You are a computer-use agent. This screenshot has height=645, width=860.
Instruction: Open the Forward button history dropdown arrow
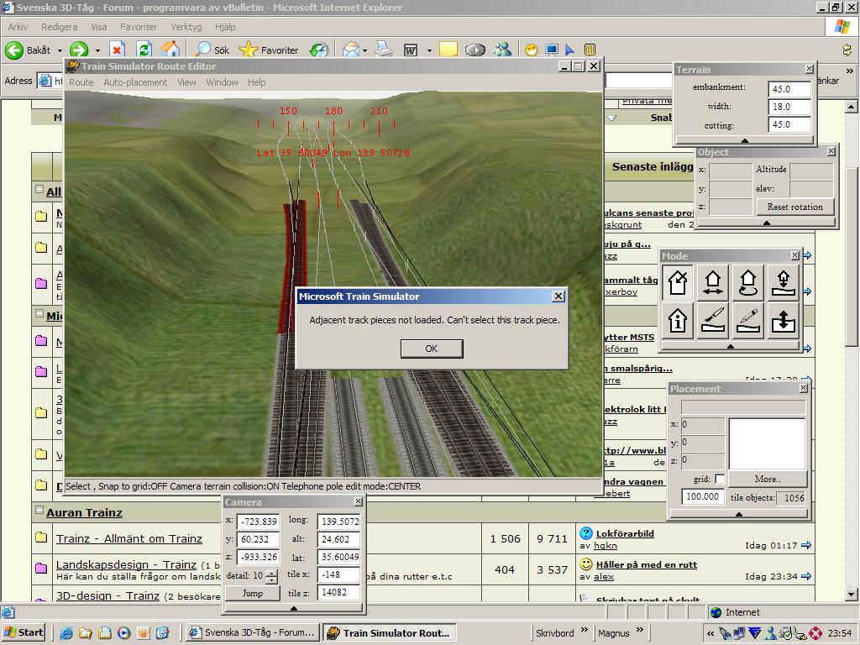click(97, 50)
